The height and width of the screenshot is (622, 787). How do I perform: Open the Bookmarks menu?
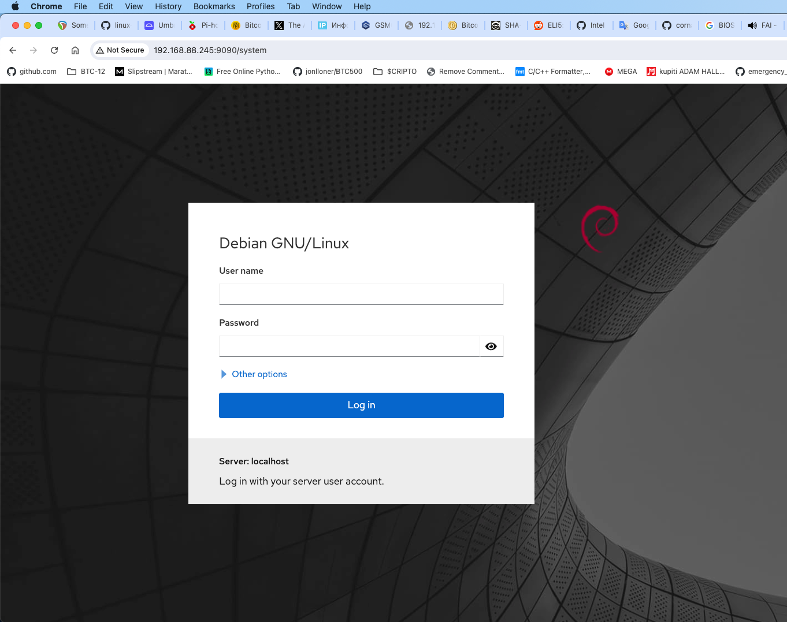pos(214,6)
